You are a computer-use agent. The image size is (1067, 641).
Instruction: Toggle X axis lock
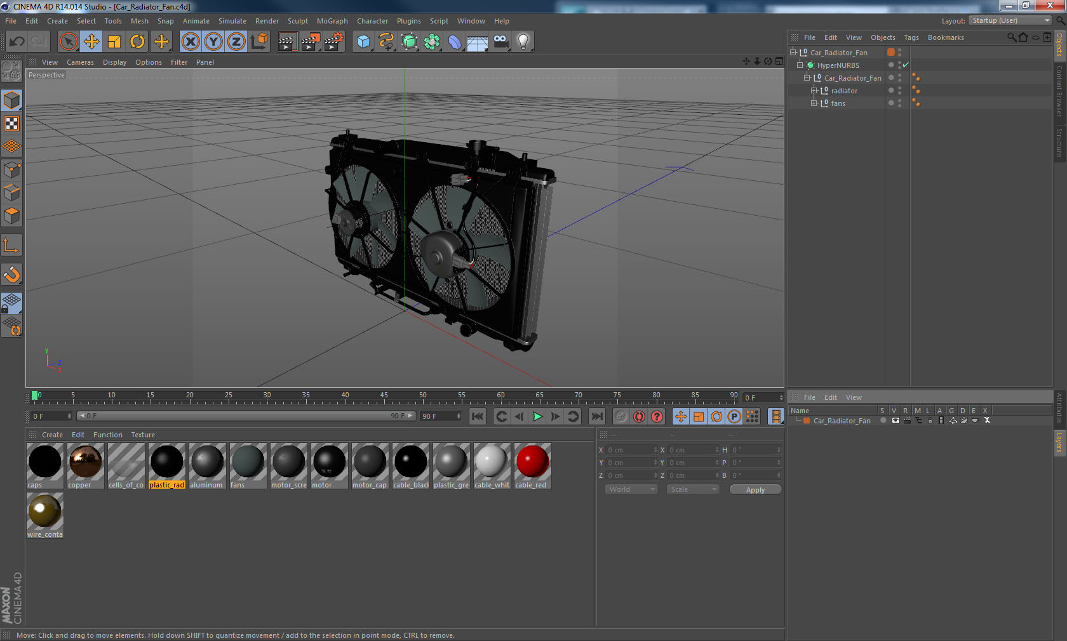click(191, 42)
